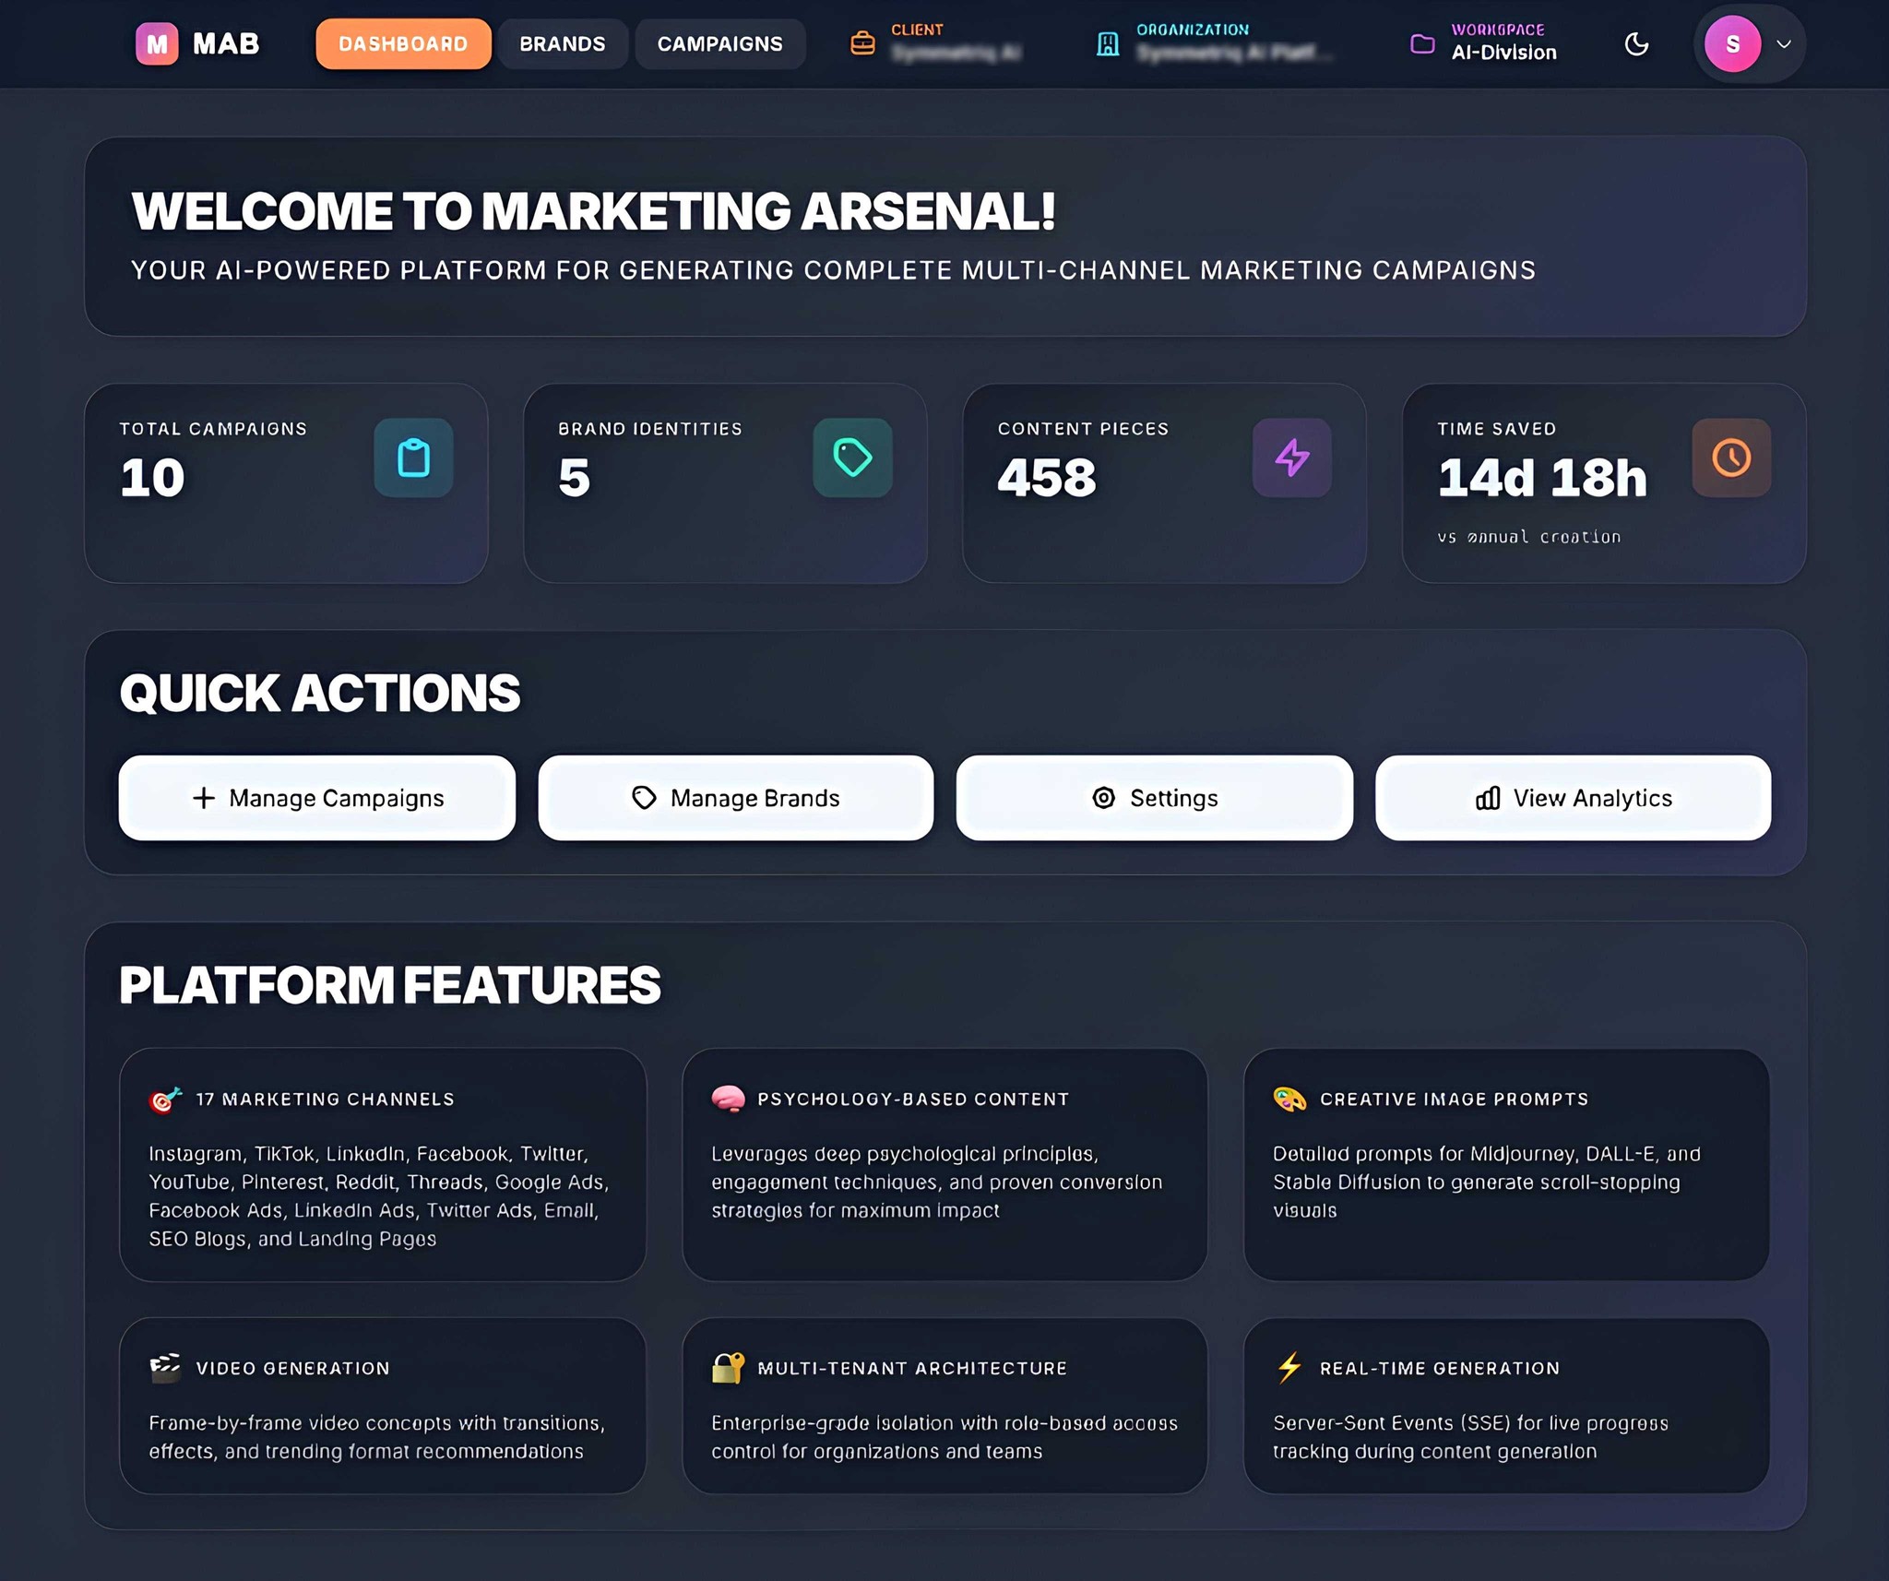Expand the profile account dropdown chevron

(1782, 43)
